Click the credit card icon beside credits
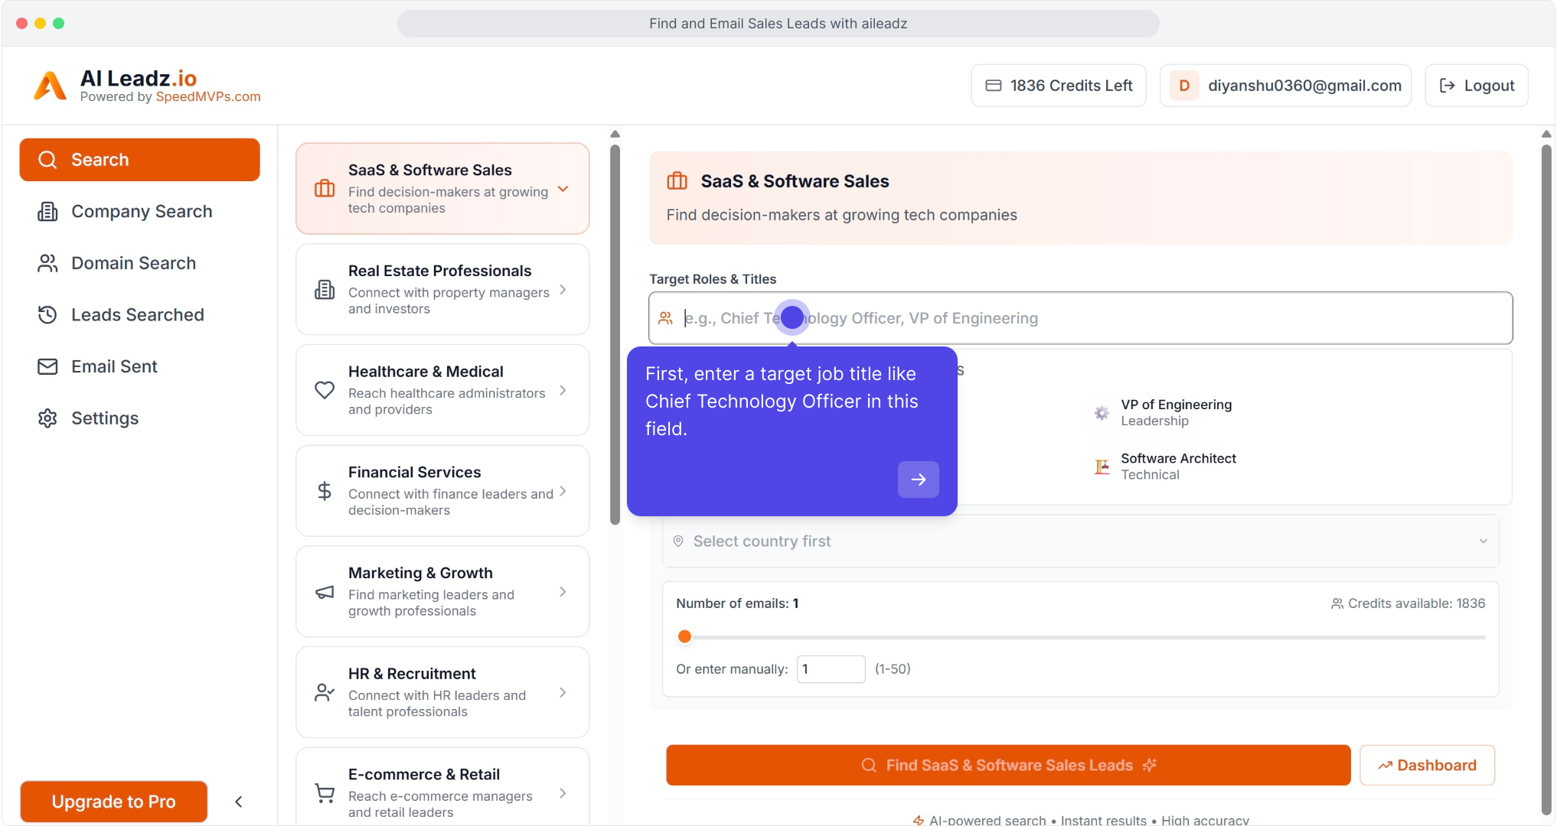 (993, 86)
